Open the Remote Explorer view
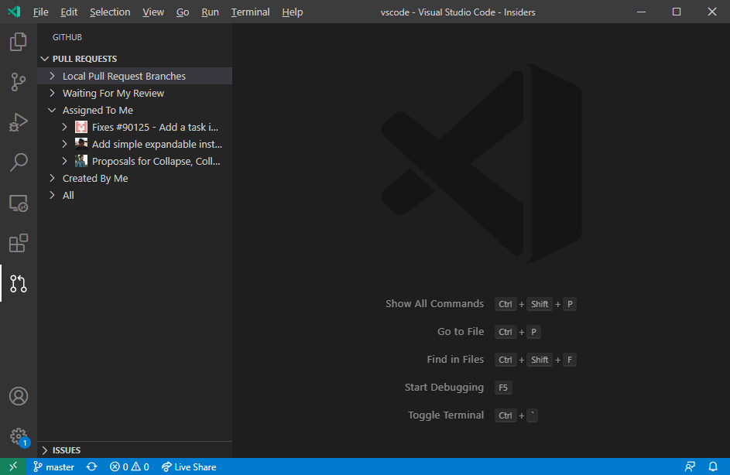730x475 pixels. pos(18,203)
